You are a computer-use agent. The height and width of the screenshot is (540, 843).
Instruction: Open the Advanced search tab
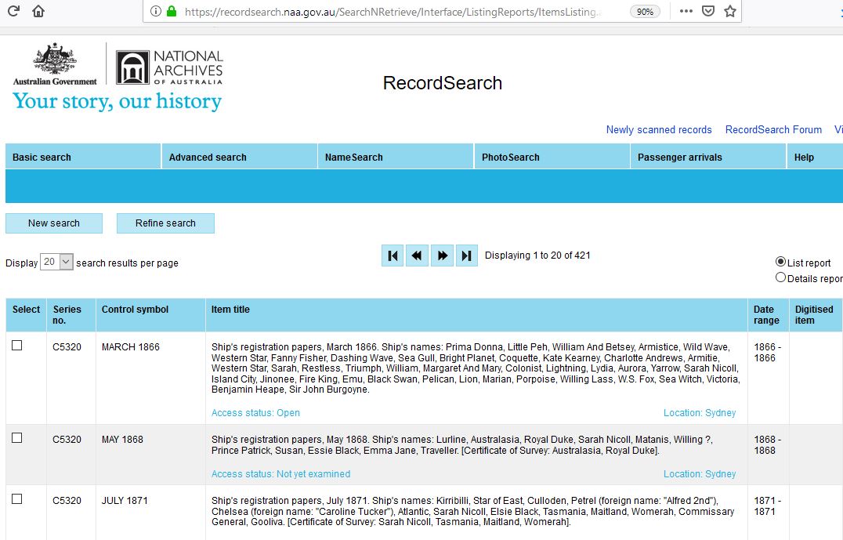208,158
